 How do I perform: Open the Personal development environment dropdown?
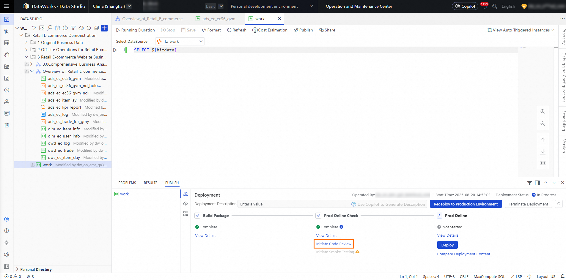[272, 6]
